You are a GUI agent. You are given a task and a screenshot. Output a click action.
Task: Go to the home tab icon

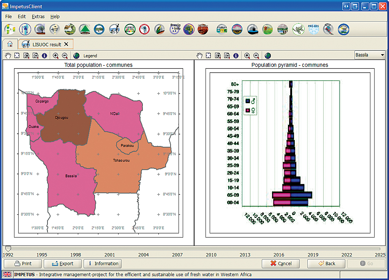coord(10,44)
